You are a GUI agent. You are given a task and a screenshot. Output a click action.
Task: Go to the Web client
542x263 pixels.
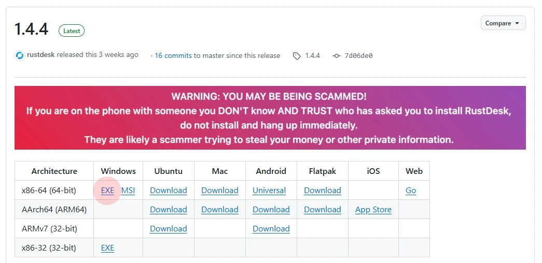tap(411, 191)
